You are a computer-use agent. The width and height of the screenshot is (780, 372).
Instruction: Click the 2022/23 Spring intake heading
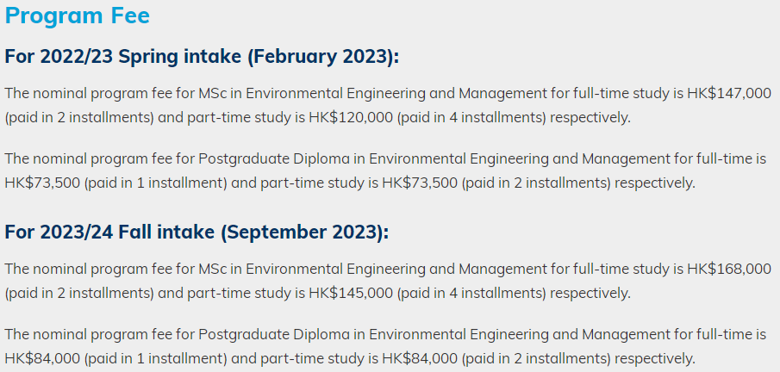tap(202, 57)
